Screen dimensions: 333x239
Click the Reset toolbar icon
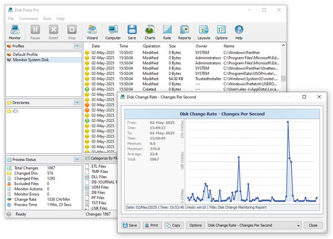coord(53,32)
